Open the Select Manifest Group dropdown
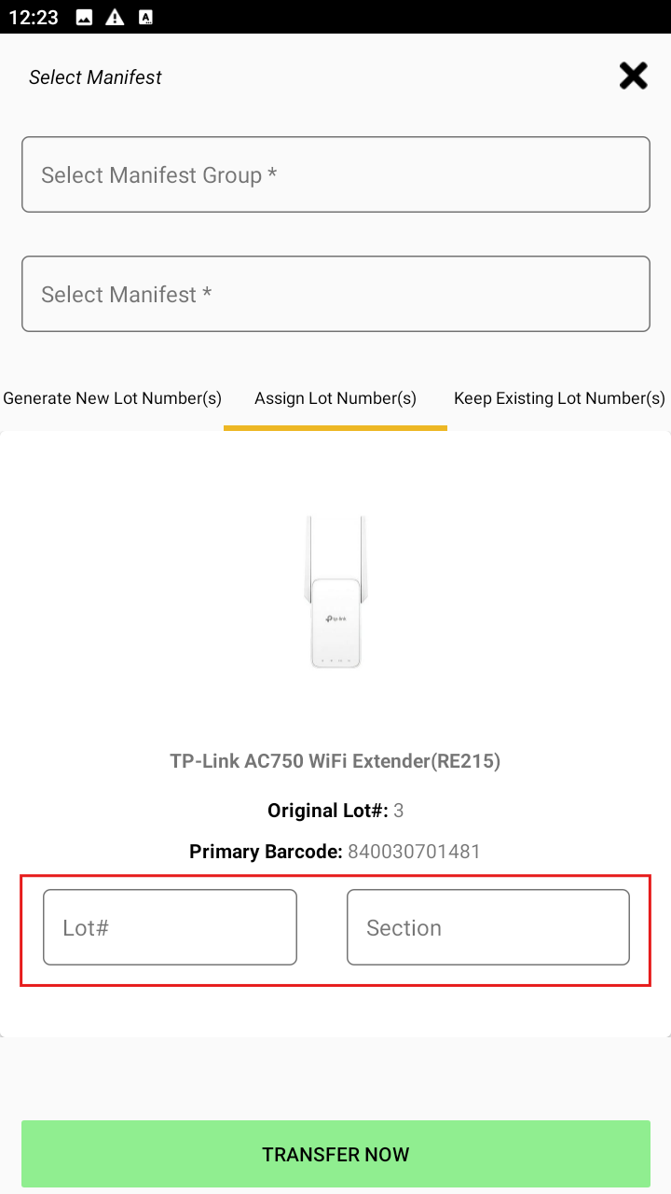Viewport: 671px width, 1194px height. click(x=335, y=174)
